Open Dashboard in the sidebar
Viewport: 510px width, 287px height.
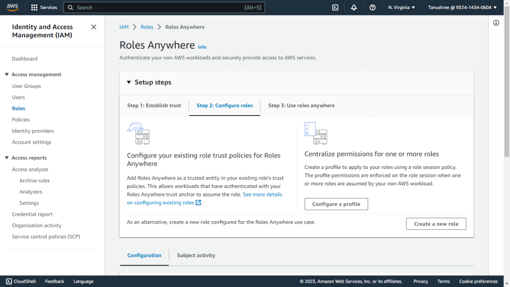pyautogui.click(x=25, y=59)
